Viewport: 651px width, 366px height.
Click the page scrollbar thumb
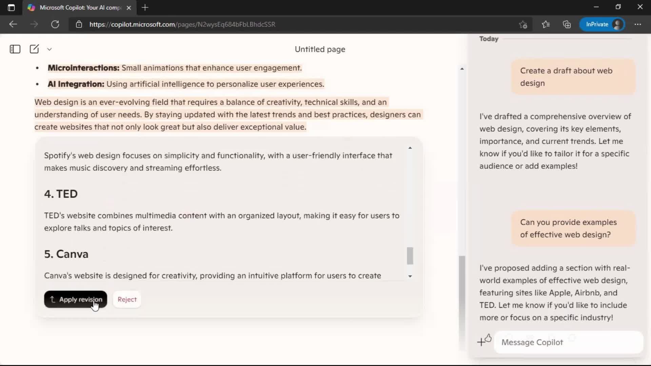coord(462,303)
